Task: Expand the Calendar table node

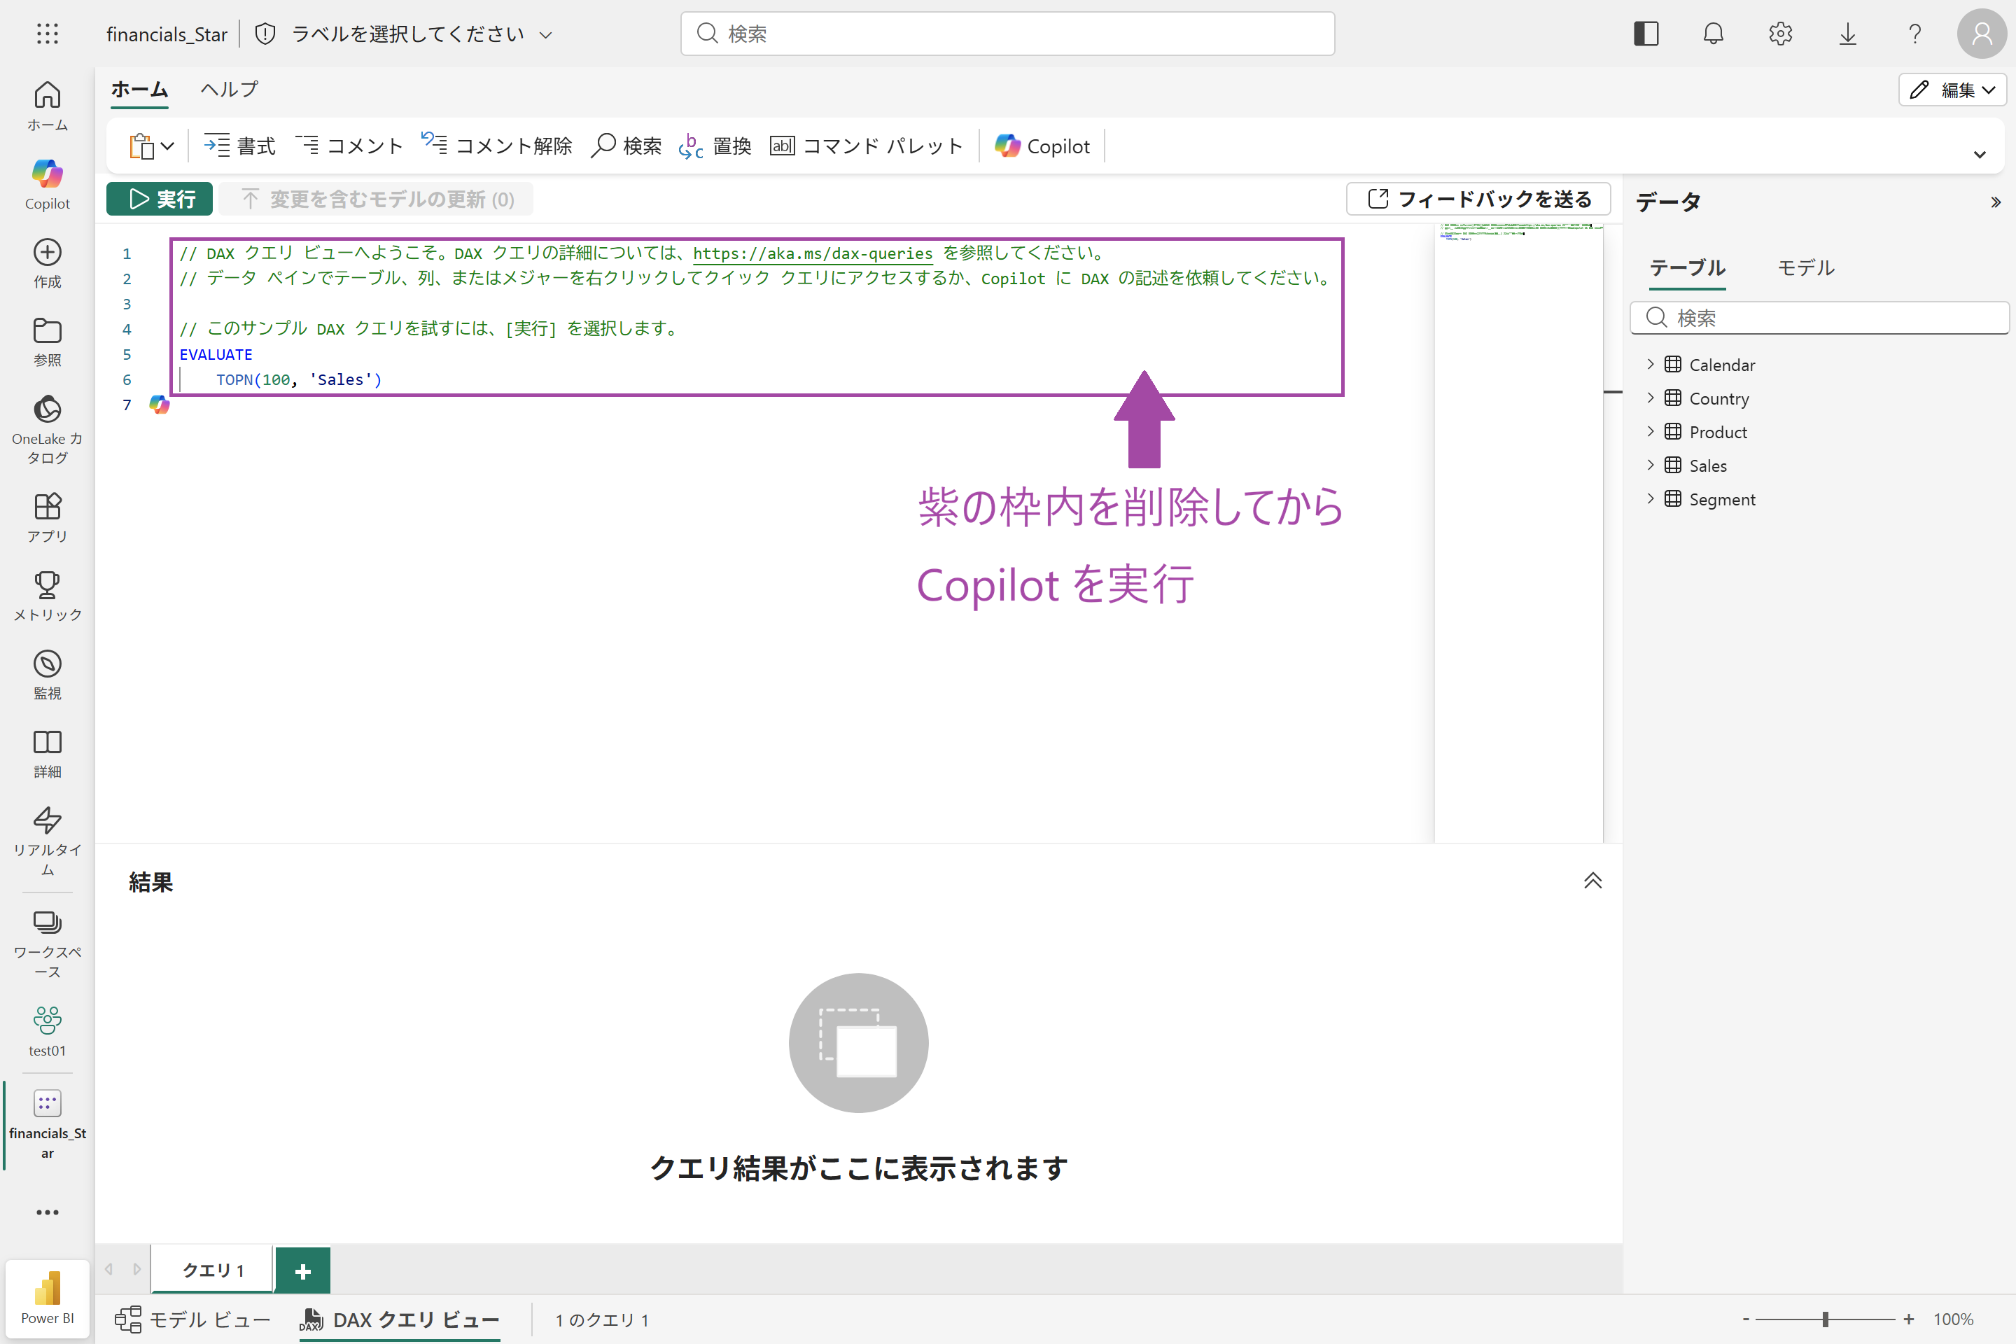Action: (x=1650, y=364)
